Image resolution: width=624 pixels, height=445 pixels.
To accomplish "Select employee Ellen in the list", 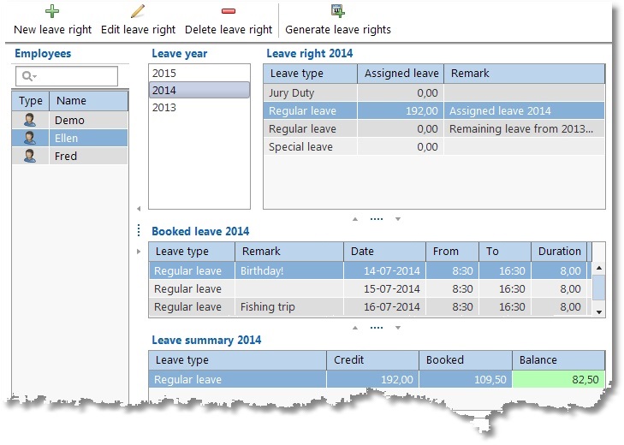I will (x=70, y=138).
